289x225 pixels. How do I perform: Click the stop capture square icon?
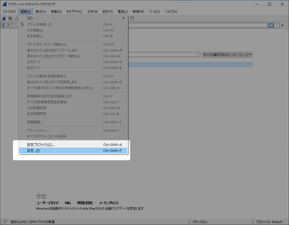point(10,18)
